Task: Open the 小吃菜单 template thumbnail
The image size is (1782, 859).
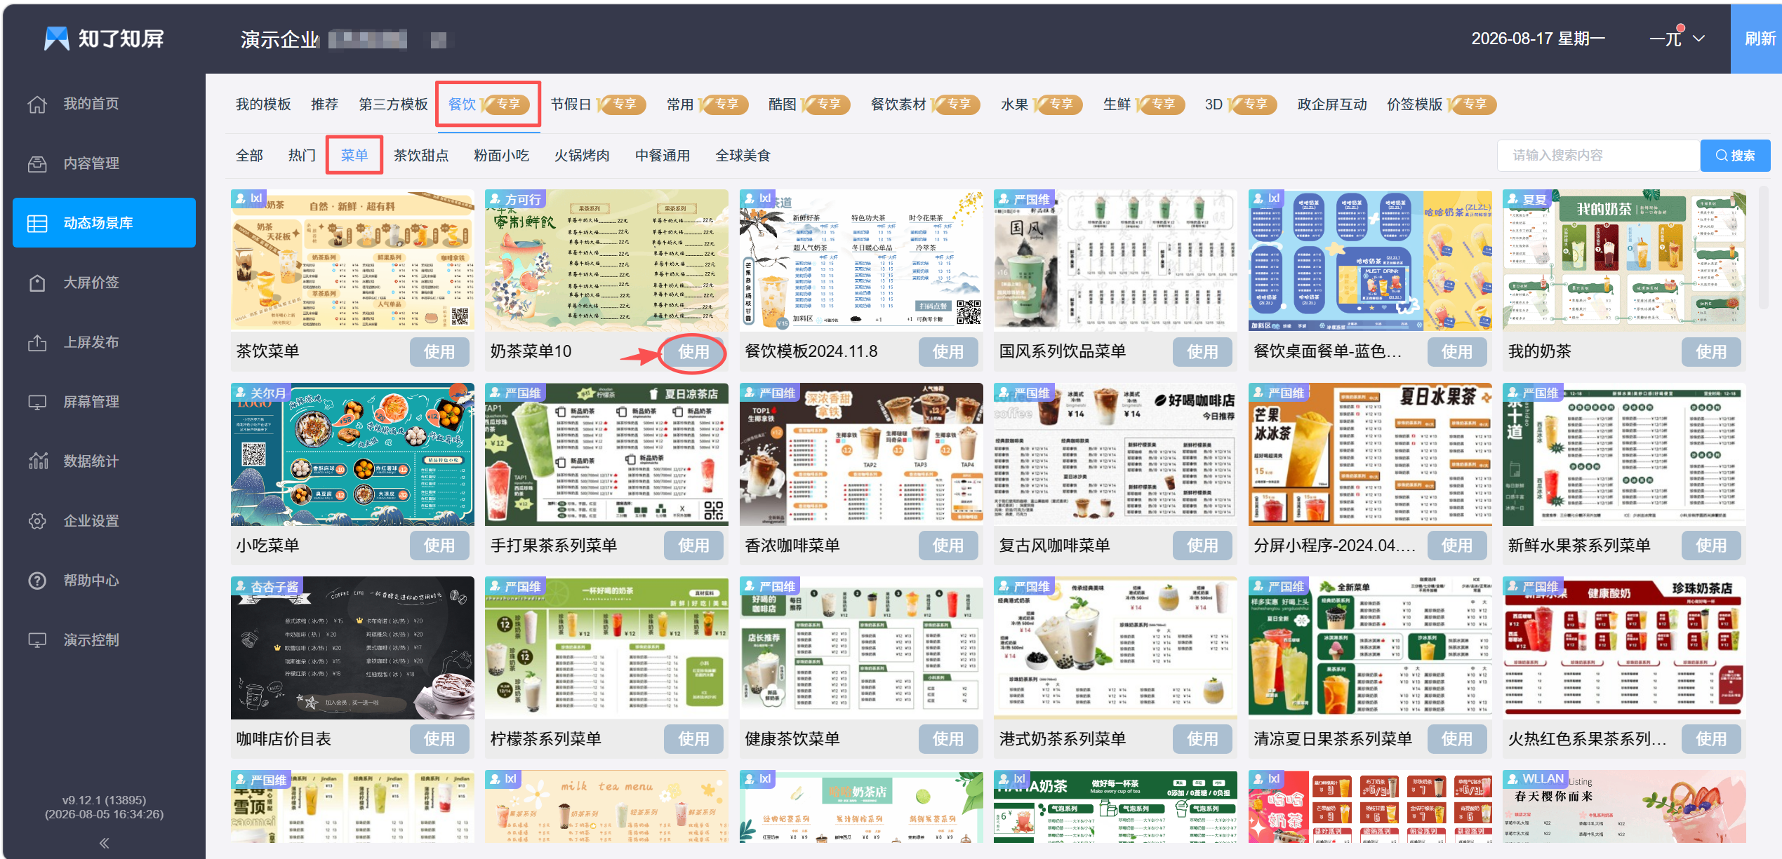Action: [x=352, y=454]
